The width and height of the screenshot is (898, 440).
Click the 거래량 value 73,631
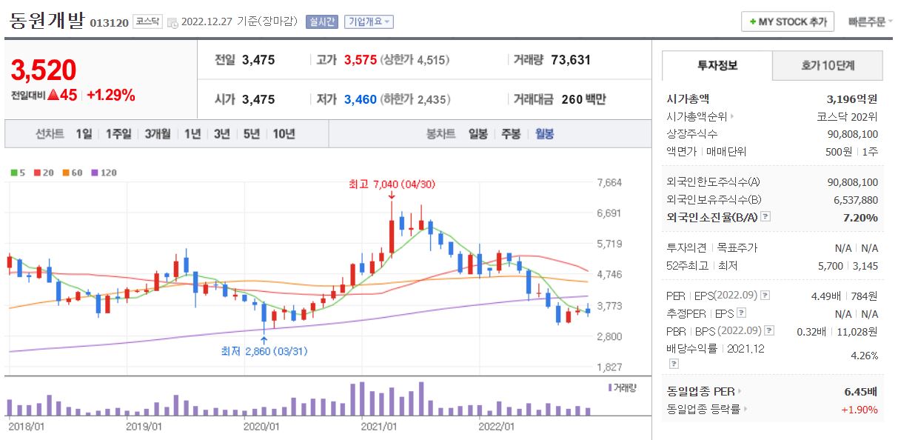point(571,60)
